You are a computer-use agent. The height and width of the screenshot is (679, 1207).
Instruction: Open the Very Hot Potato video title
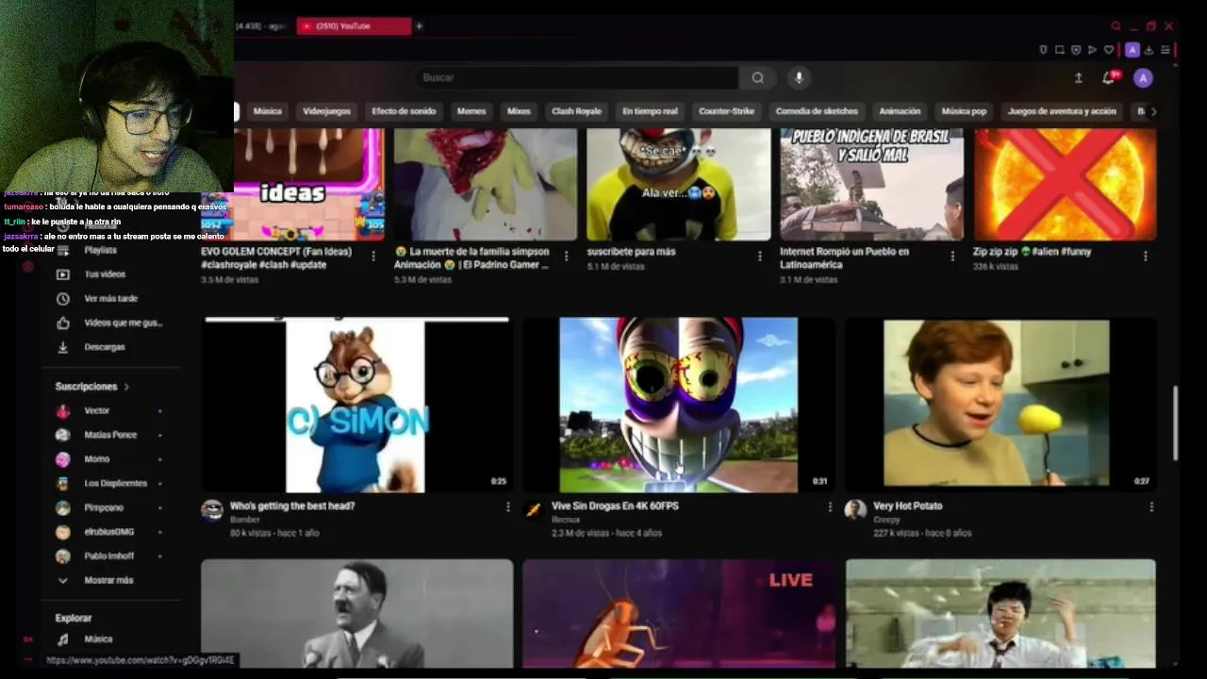pyautogui.click(x=907, y=506)
